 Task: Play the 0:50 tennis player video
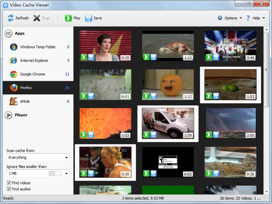tap(84, 173)
